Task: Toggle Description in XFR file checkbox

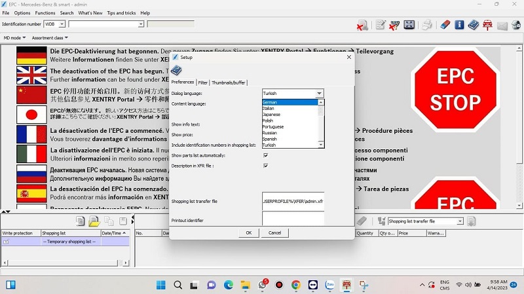Action: pos(266,166)
